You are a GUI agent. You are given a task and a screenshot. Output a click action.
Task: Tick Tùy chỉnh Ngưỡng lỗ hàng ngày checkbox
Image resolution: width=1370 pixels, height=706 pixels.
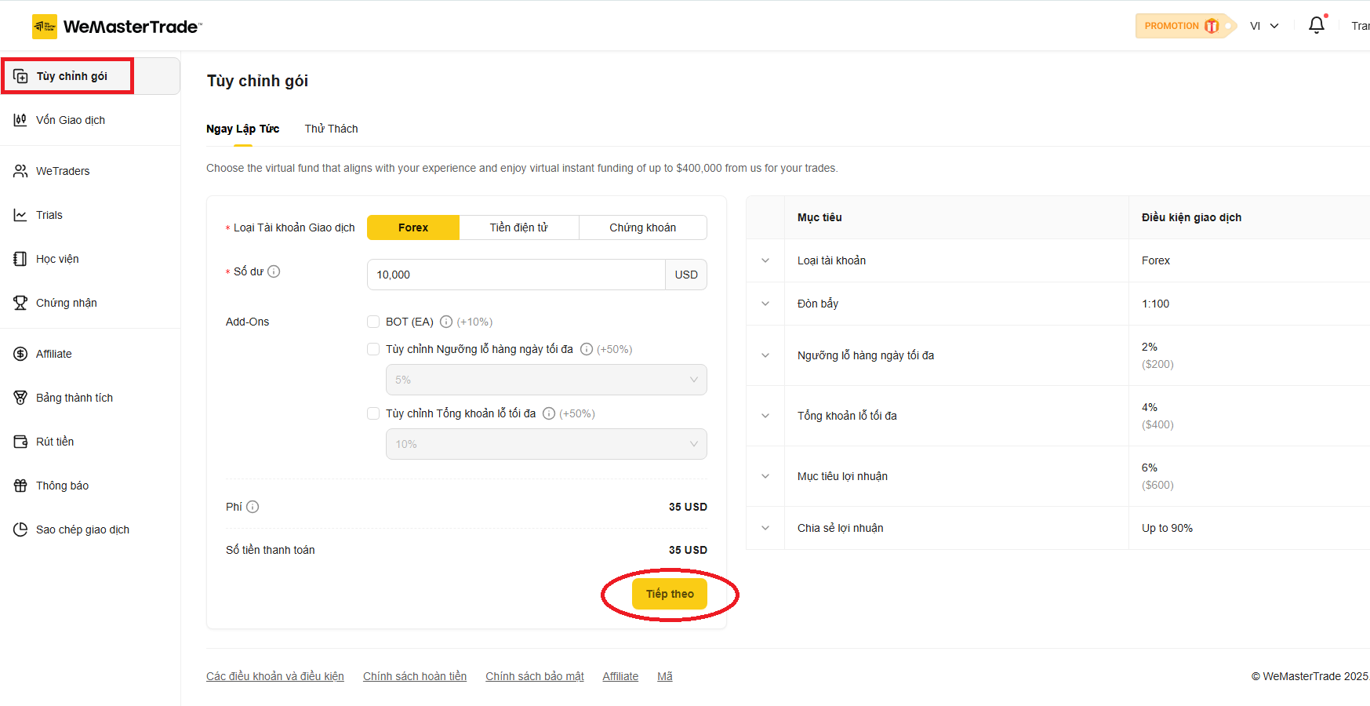373,349
